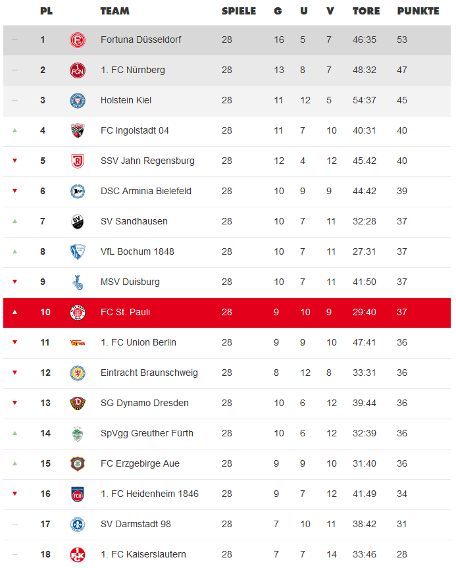
Task: Open the SV Sandhausen team page
Action: 134,222
